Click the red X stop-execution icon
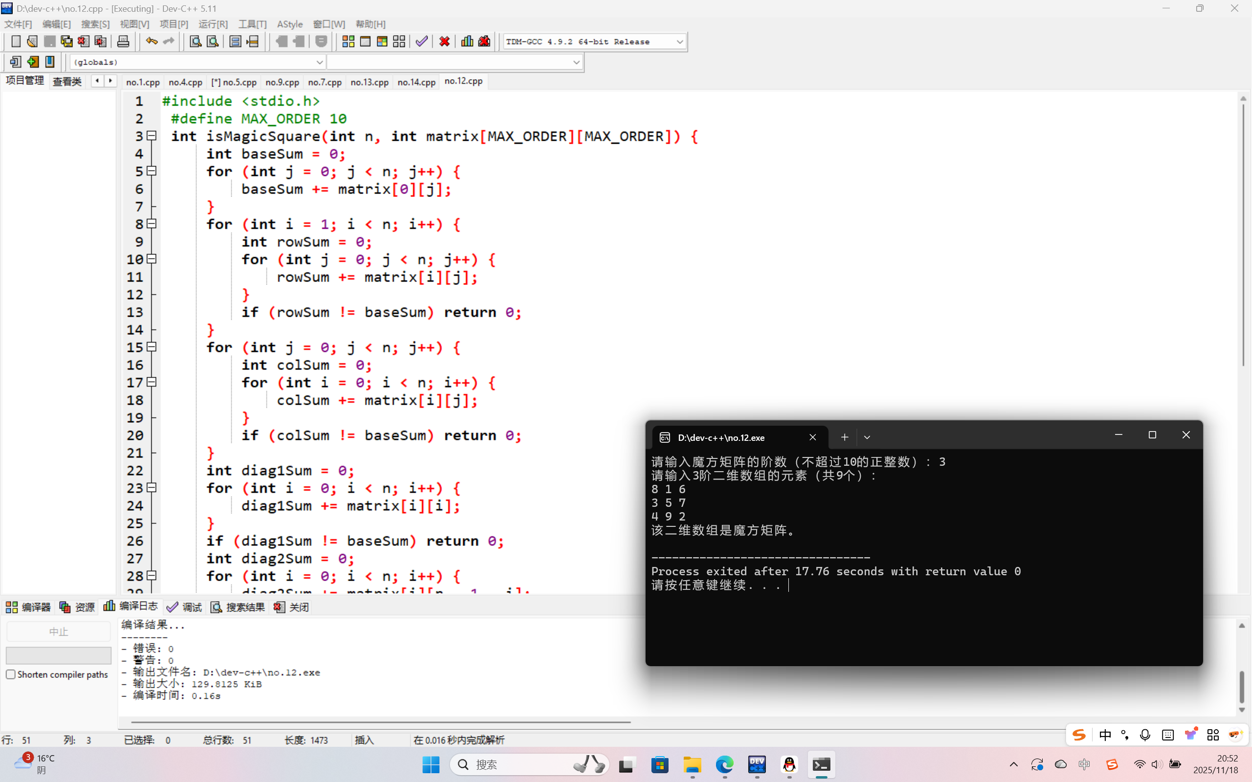 click(444, 42)
